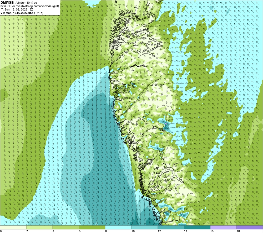
Task: Click the 2–4 m/s light green legend swatch
Action: coord(39,227)
